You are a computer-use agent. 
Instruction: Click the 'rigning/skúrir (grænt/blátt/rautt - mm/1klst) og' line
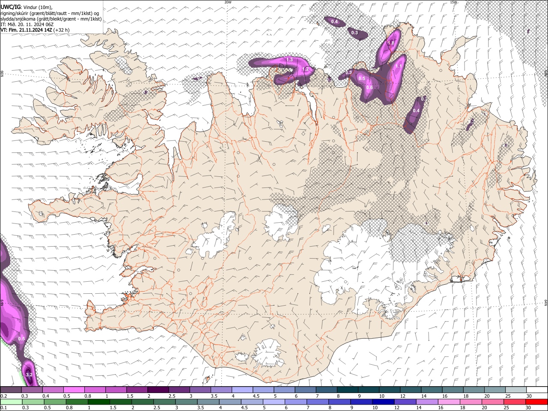click(x=50, y=13)
